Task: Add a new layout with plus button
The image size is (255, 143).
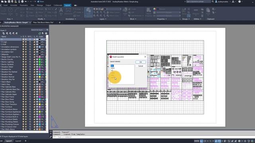Action: (25, 141)
